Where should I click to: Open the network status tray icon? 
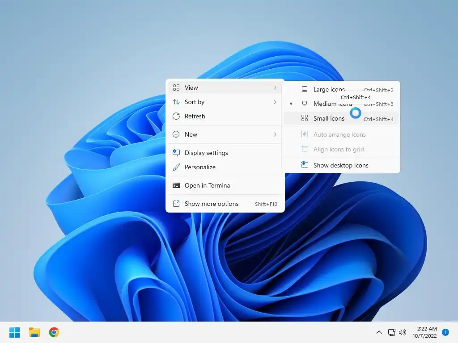coord(392,332)
